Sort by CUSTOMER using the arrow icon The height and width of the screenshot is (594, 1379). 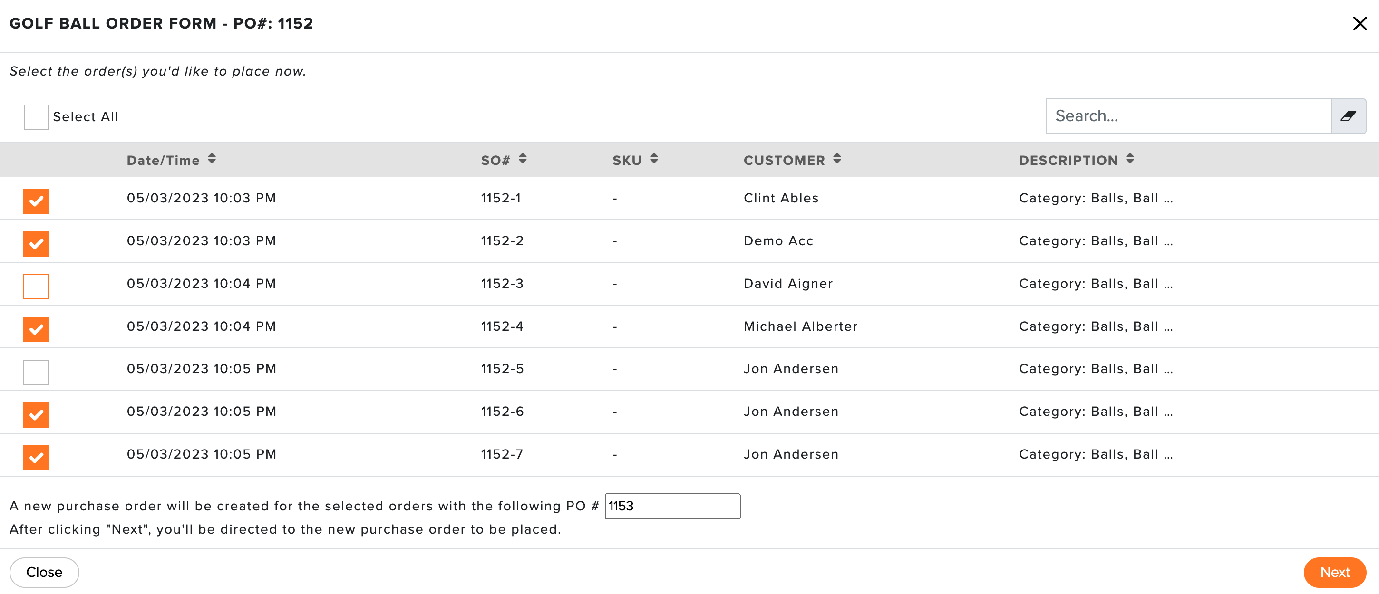pyautogui.click(x=837, y=159)
